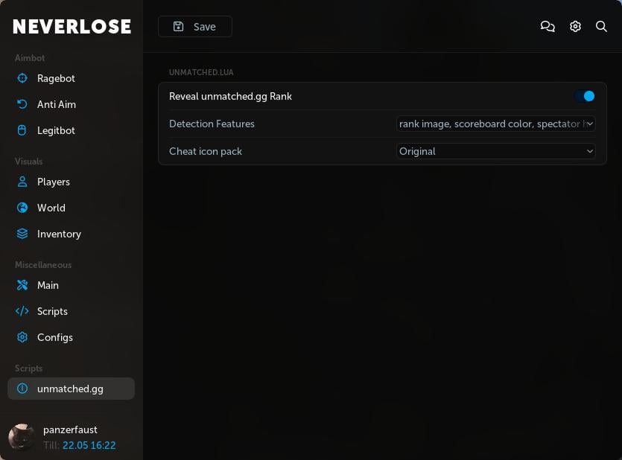Click the panzerfaust profile name
Viewport: 622px width, 460px height.
click(x=70, y=429)
